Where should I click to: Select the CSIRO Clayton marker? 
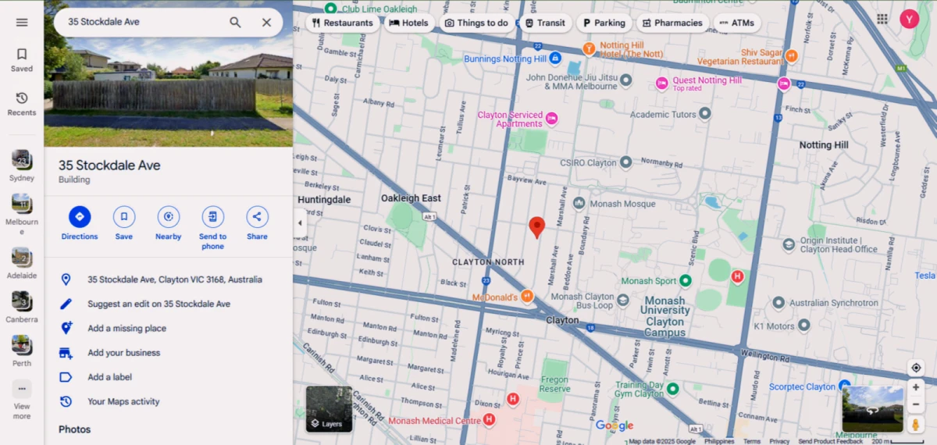click(625, 162)
